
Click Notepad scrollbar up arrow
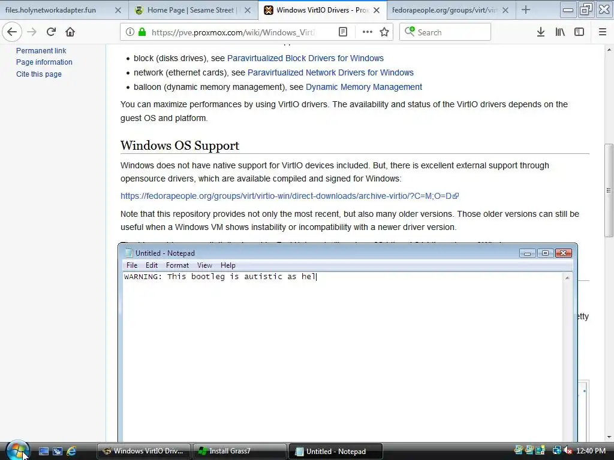pyautogui.click(x=567, y=278)
